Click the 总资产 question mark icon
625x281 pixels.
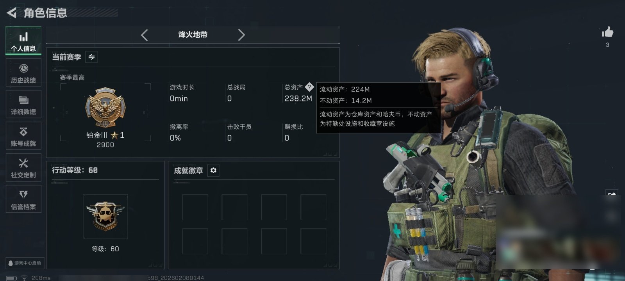click(309, 87)
